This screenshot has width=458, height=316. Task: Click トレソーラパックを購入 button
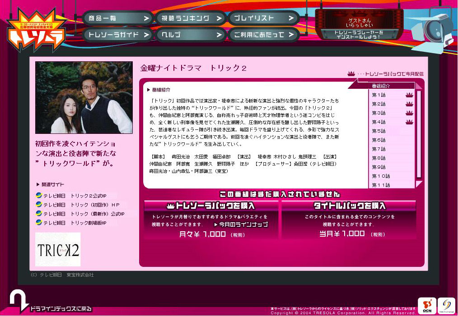211,206
